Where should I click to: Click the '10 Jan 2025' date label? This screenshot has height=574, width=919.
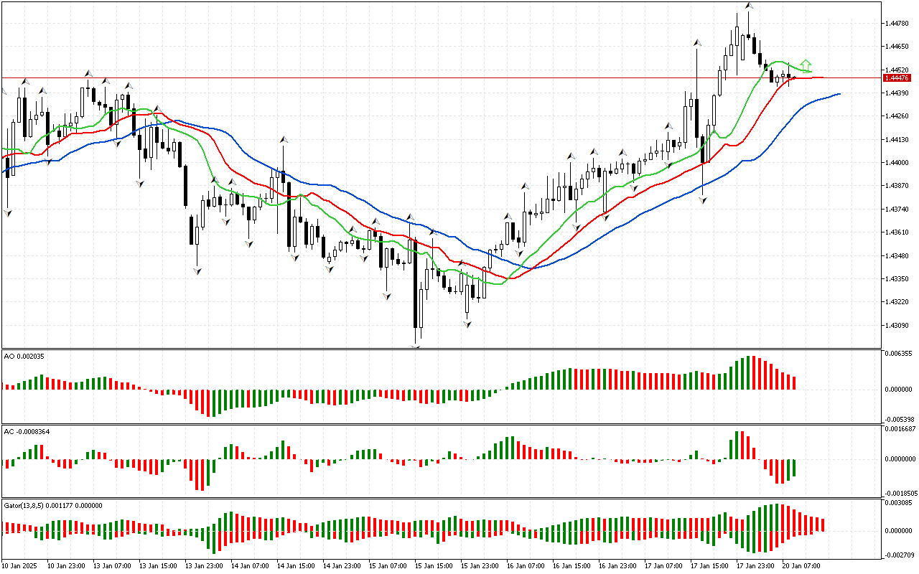click(x=20, y=566)
